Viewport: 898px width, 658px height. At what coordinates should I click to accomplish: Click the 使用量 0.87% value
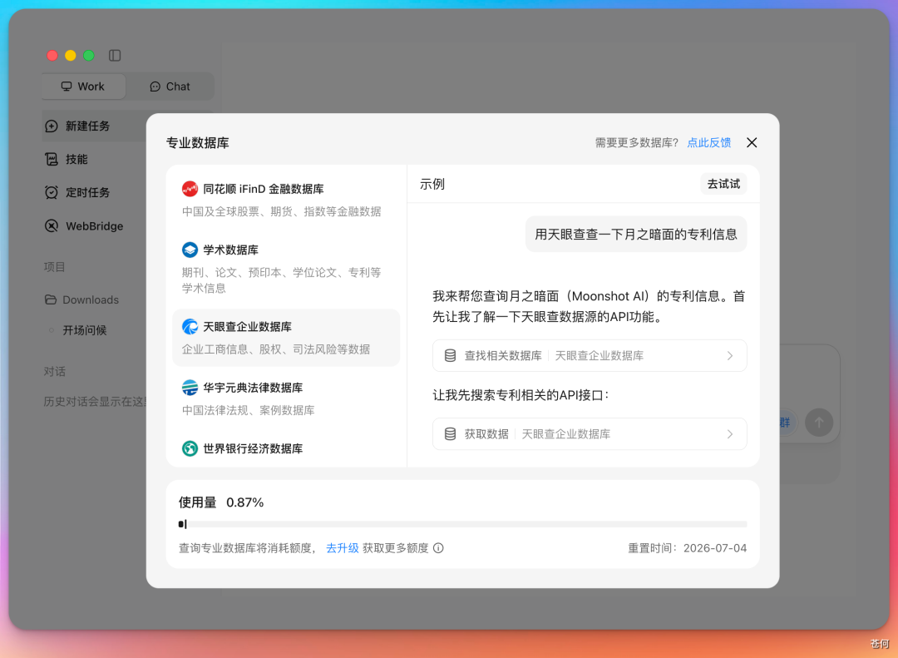(x=244, y=502)
